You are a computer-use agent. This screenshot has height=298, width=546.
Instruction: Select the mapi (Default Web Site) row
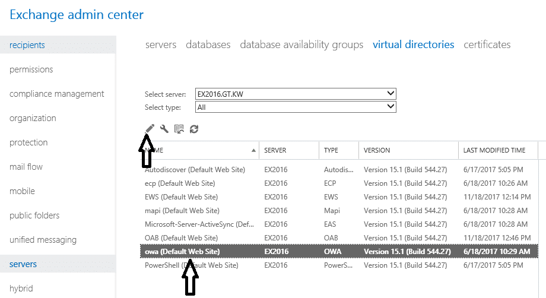click(339, 211)
